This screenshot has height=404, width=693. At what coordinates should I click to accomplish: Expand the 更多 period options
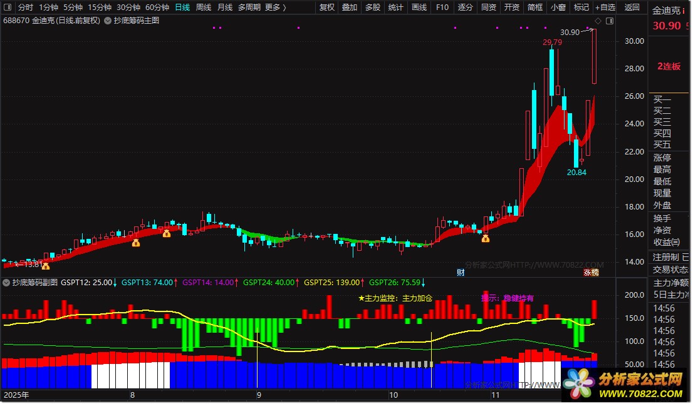pos(275,7)
